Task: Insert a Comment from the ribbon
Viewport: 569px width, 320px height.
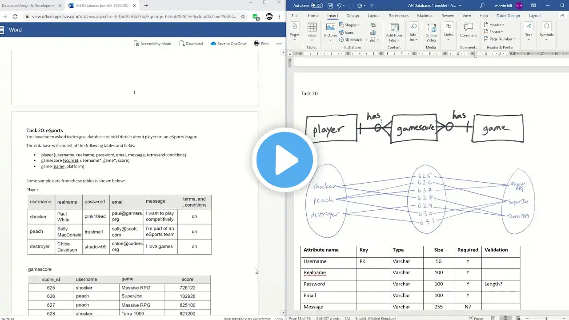Action: tap(468, 30)
